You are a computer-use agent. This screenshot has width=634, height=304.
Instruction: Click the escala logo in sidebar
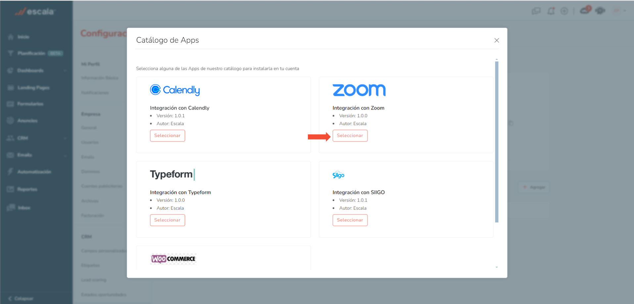click(x=35, y=12)
